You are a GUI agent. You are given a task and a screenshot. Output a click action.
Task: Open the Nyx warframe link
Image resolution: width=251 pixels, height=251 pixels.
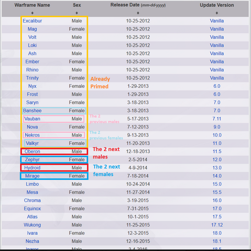point(32,86)
